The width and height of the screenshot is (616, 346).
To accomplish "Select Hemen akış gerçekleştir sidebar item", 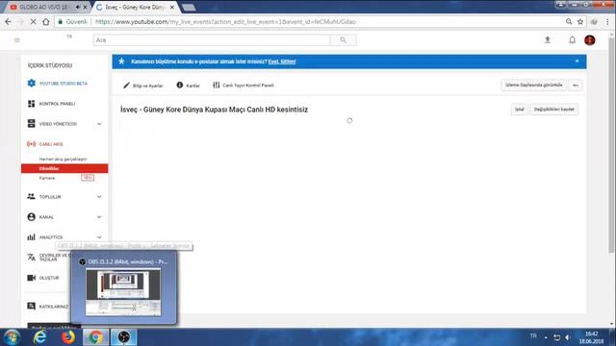I will coord(63,159).
